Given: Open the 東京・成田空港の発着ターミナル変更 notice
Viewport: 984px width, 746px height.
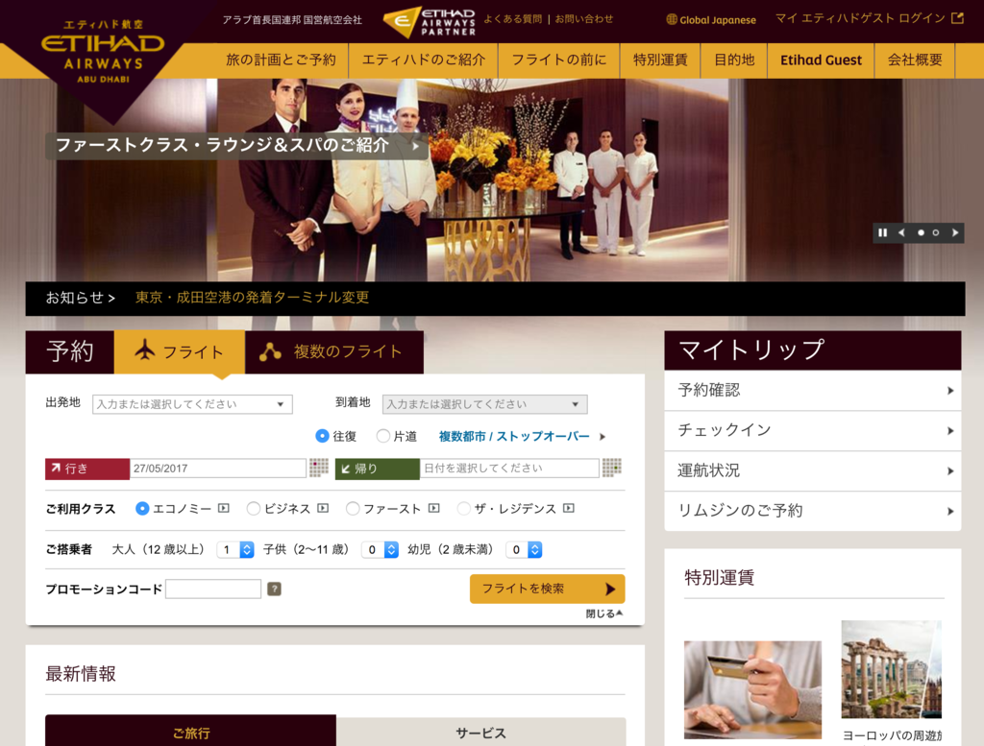Looking at the screenshot, I should pos(253,297).
